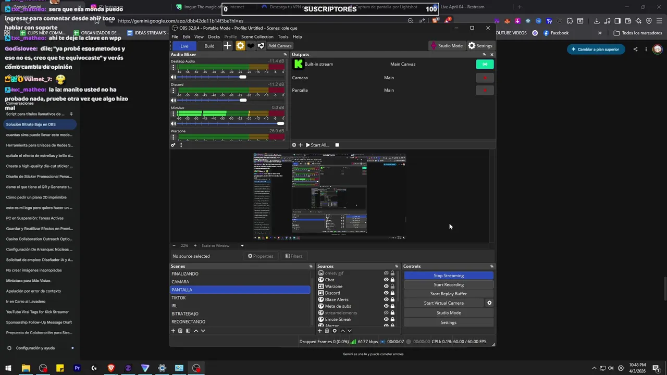Toggle visibility eye of Chat source
The height and width of the screenshot is (375, 667).
tap(386, 280)
